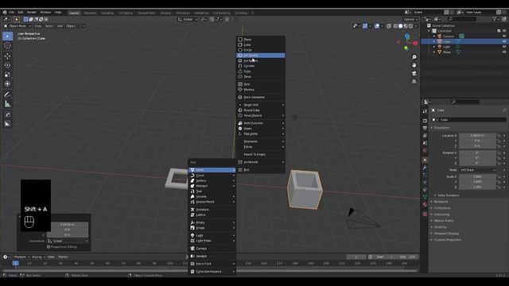Viewport: 509px width, 286px height.
Task: Select the Measure tool
Action: pos(7,104)
